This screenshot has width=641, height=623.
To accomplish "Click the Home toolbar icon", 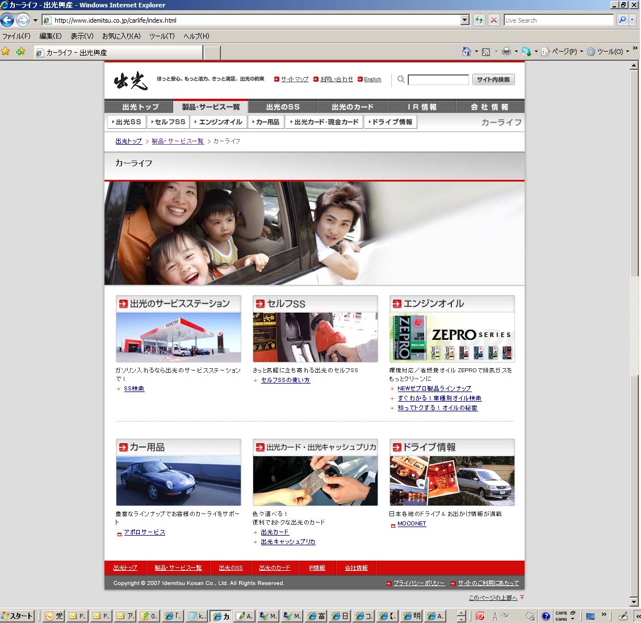I will coord(467,52).
